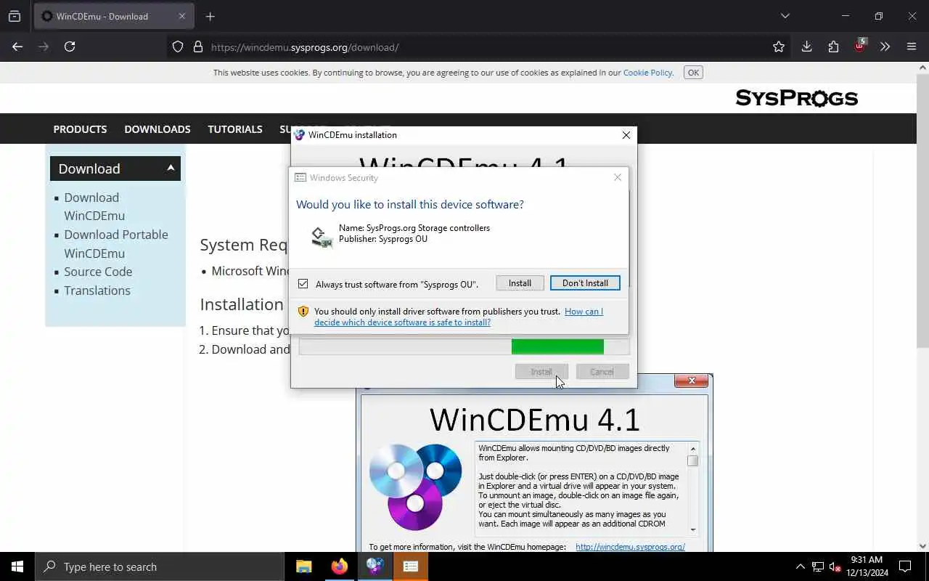
Task: Open the browser extensions menu
Action: point(833,46)
